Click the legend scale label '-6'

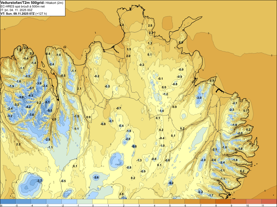coord(1,205)
